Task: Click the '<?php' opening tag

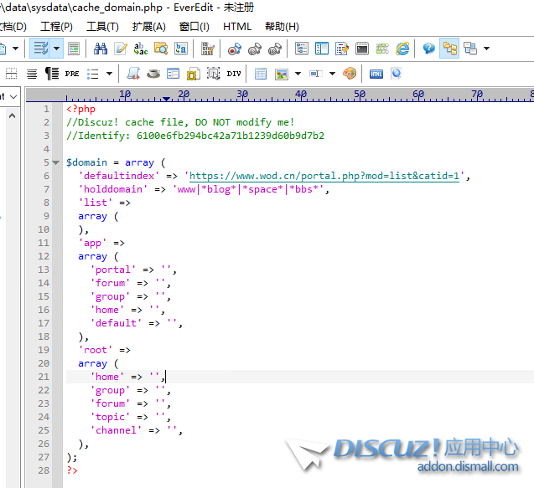Action: point(80,109)
